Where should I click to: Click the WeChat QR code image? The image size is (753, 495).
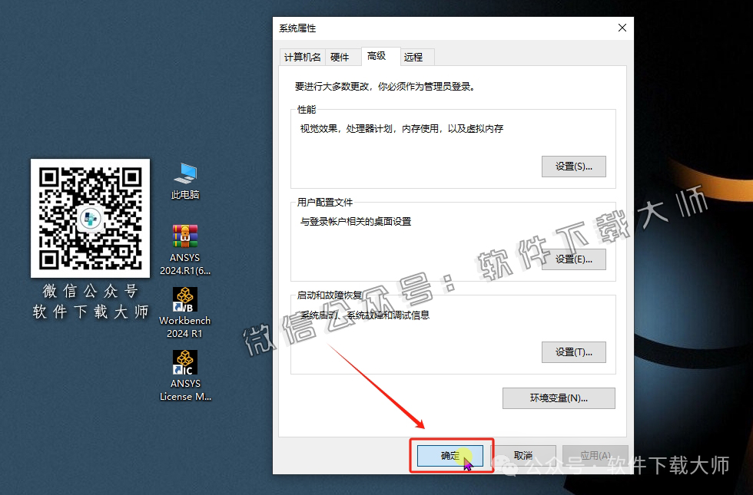click(x=90, y=217)
